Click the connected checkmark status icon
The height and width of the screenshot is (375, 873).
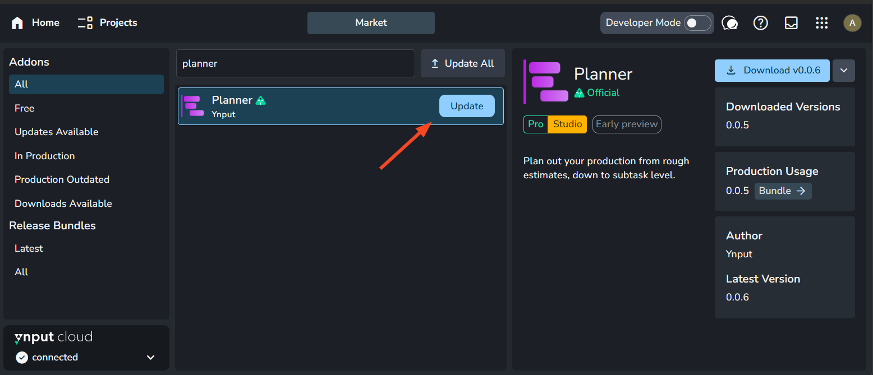click(x=22, y=358)
